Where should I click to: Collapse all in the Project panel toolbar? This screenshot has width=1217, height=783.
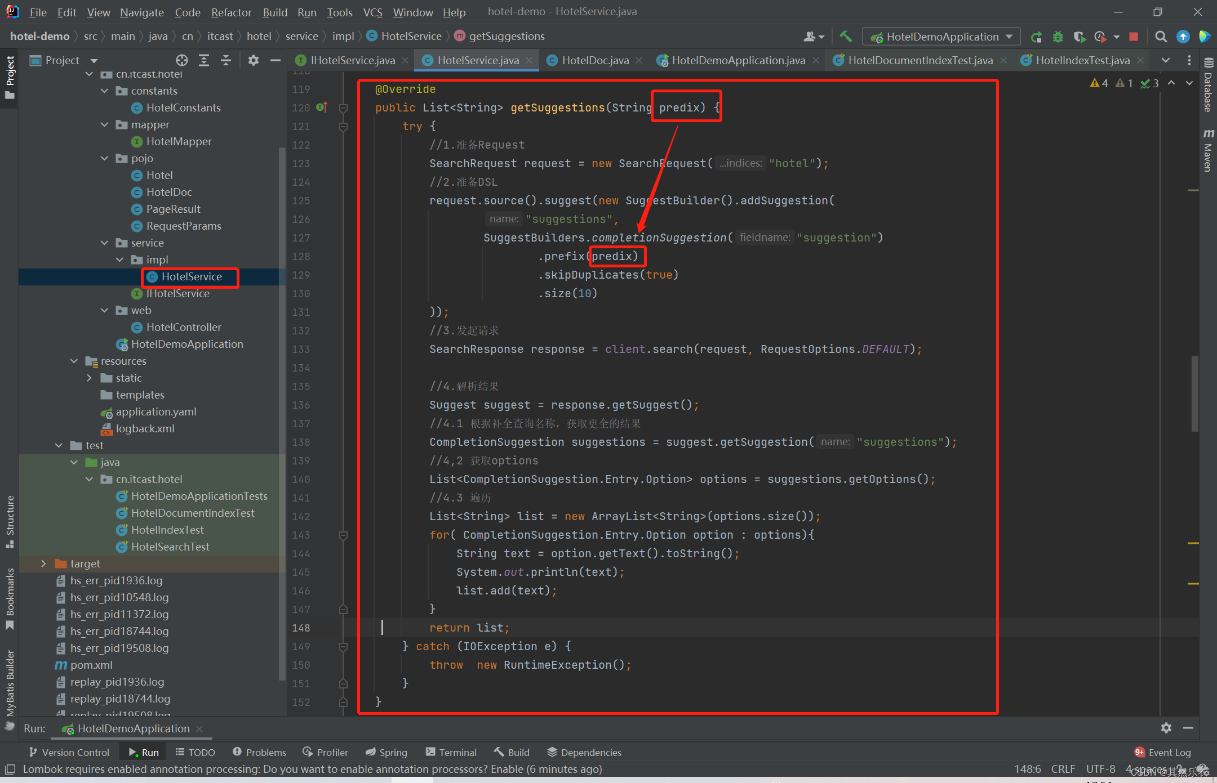click(x=226, y=60)
